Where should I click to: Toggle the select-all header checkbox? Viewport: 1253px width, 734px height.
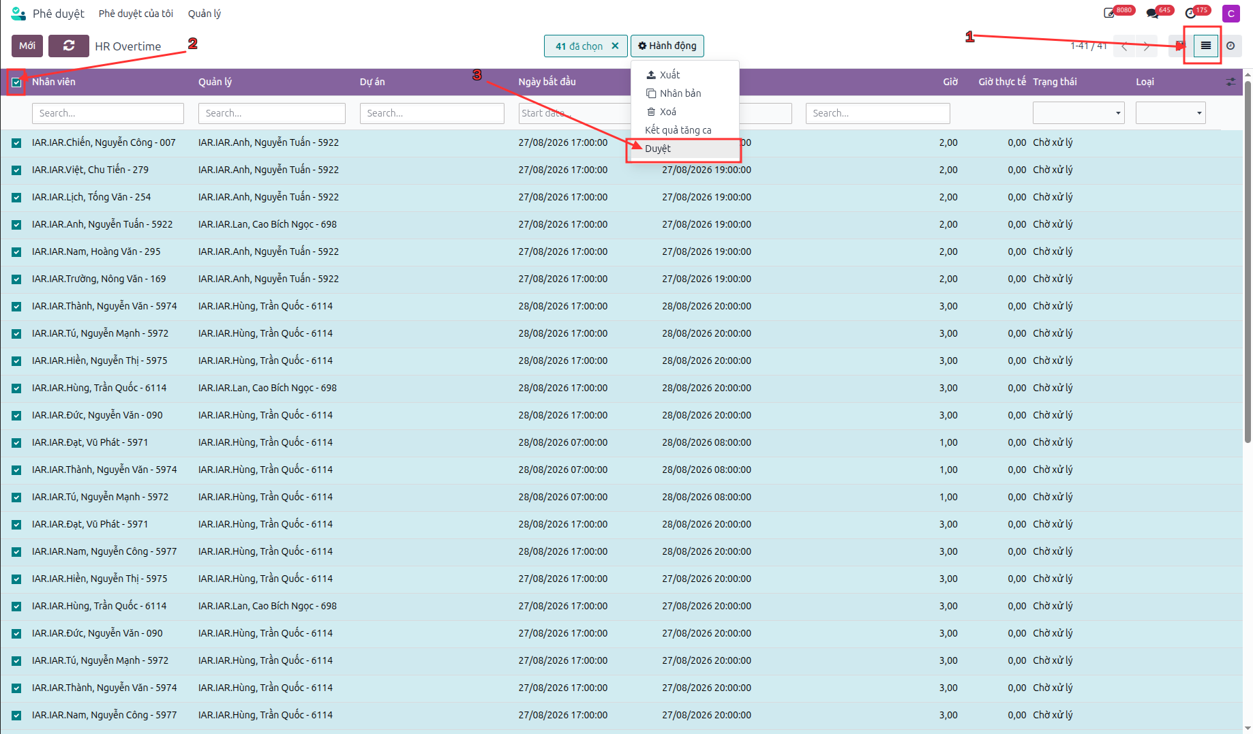(x=16, y=82)
